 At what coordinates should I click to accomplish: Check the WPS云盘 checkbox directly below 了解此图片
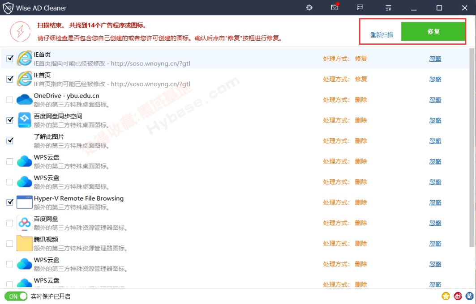coord(10,161)
